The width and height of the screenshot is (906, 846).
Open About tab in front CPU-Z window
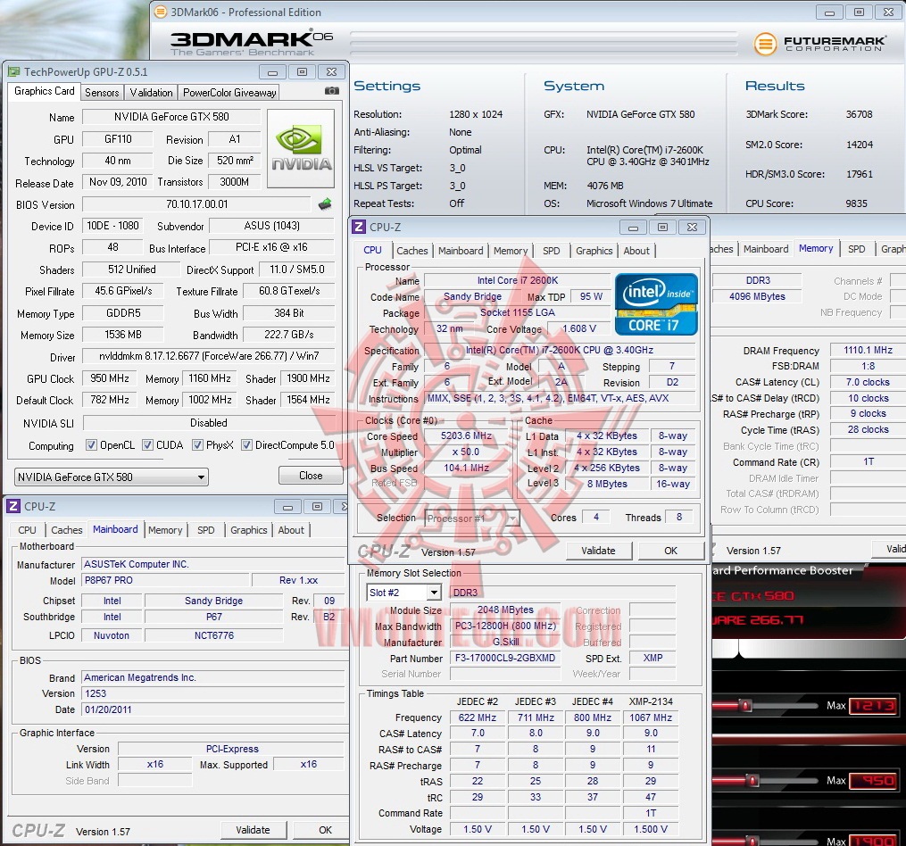tap(636, 251)
